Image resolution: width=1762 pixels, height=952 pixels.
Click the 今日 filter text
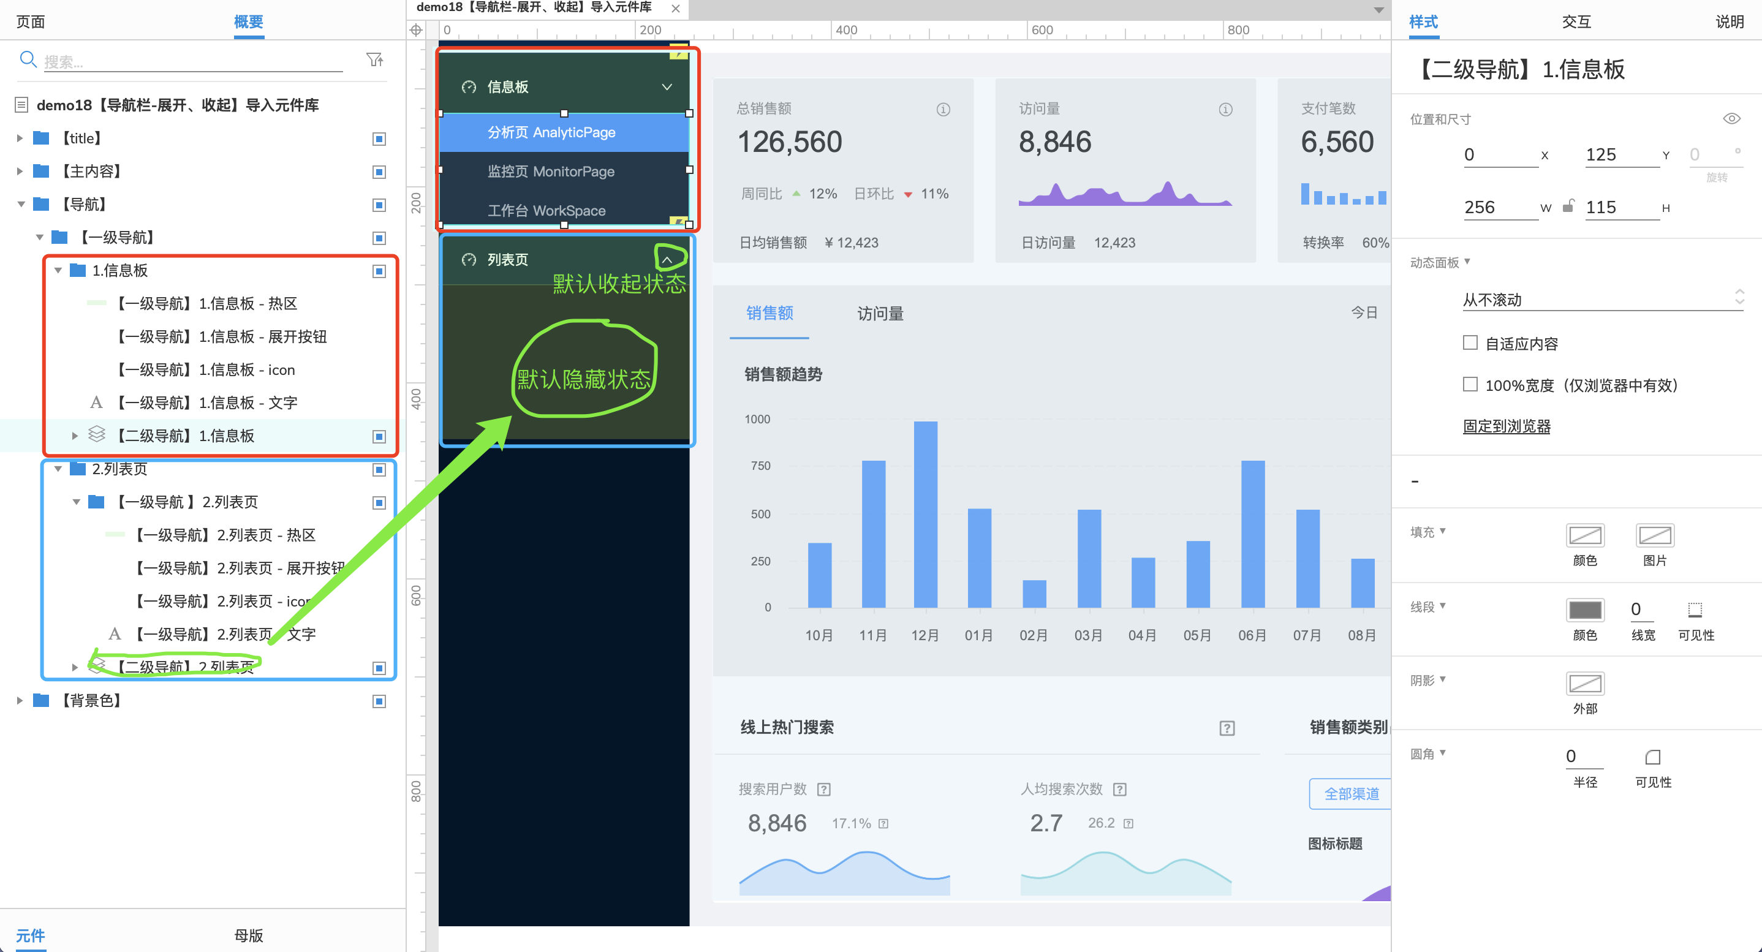tap(1364, 312)
